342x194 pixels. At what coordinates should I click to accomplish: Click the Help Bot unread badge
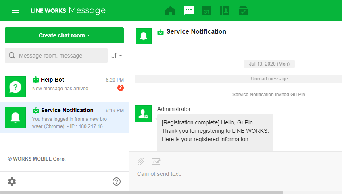click(120, 88)
